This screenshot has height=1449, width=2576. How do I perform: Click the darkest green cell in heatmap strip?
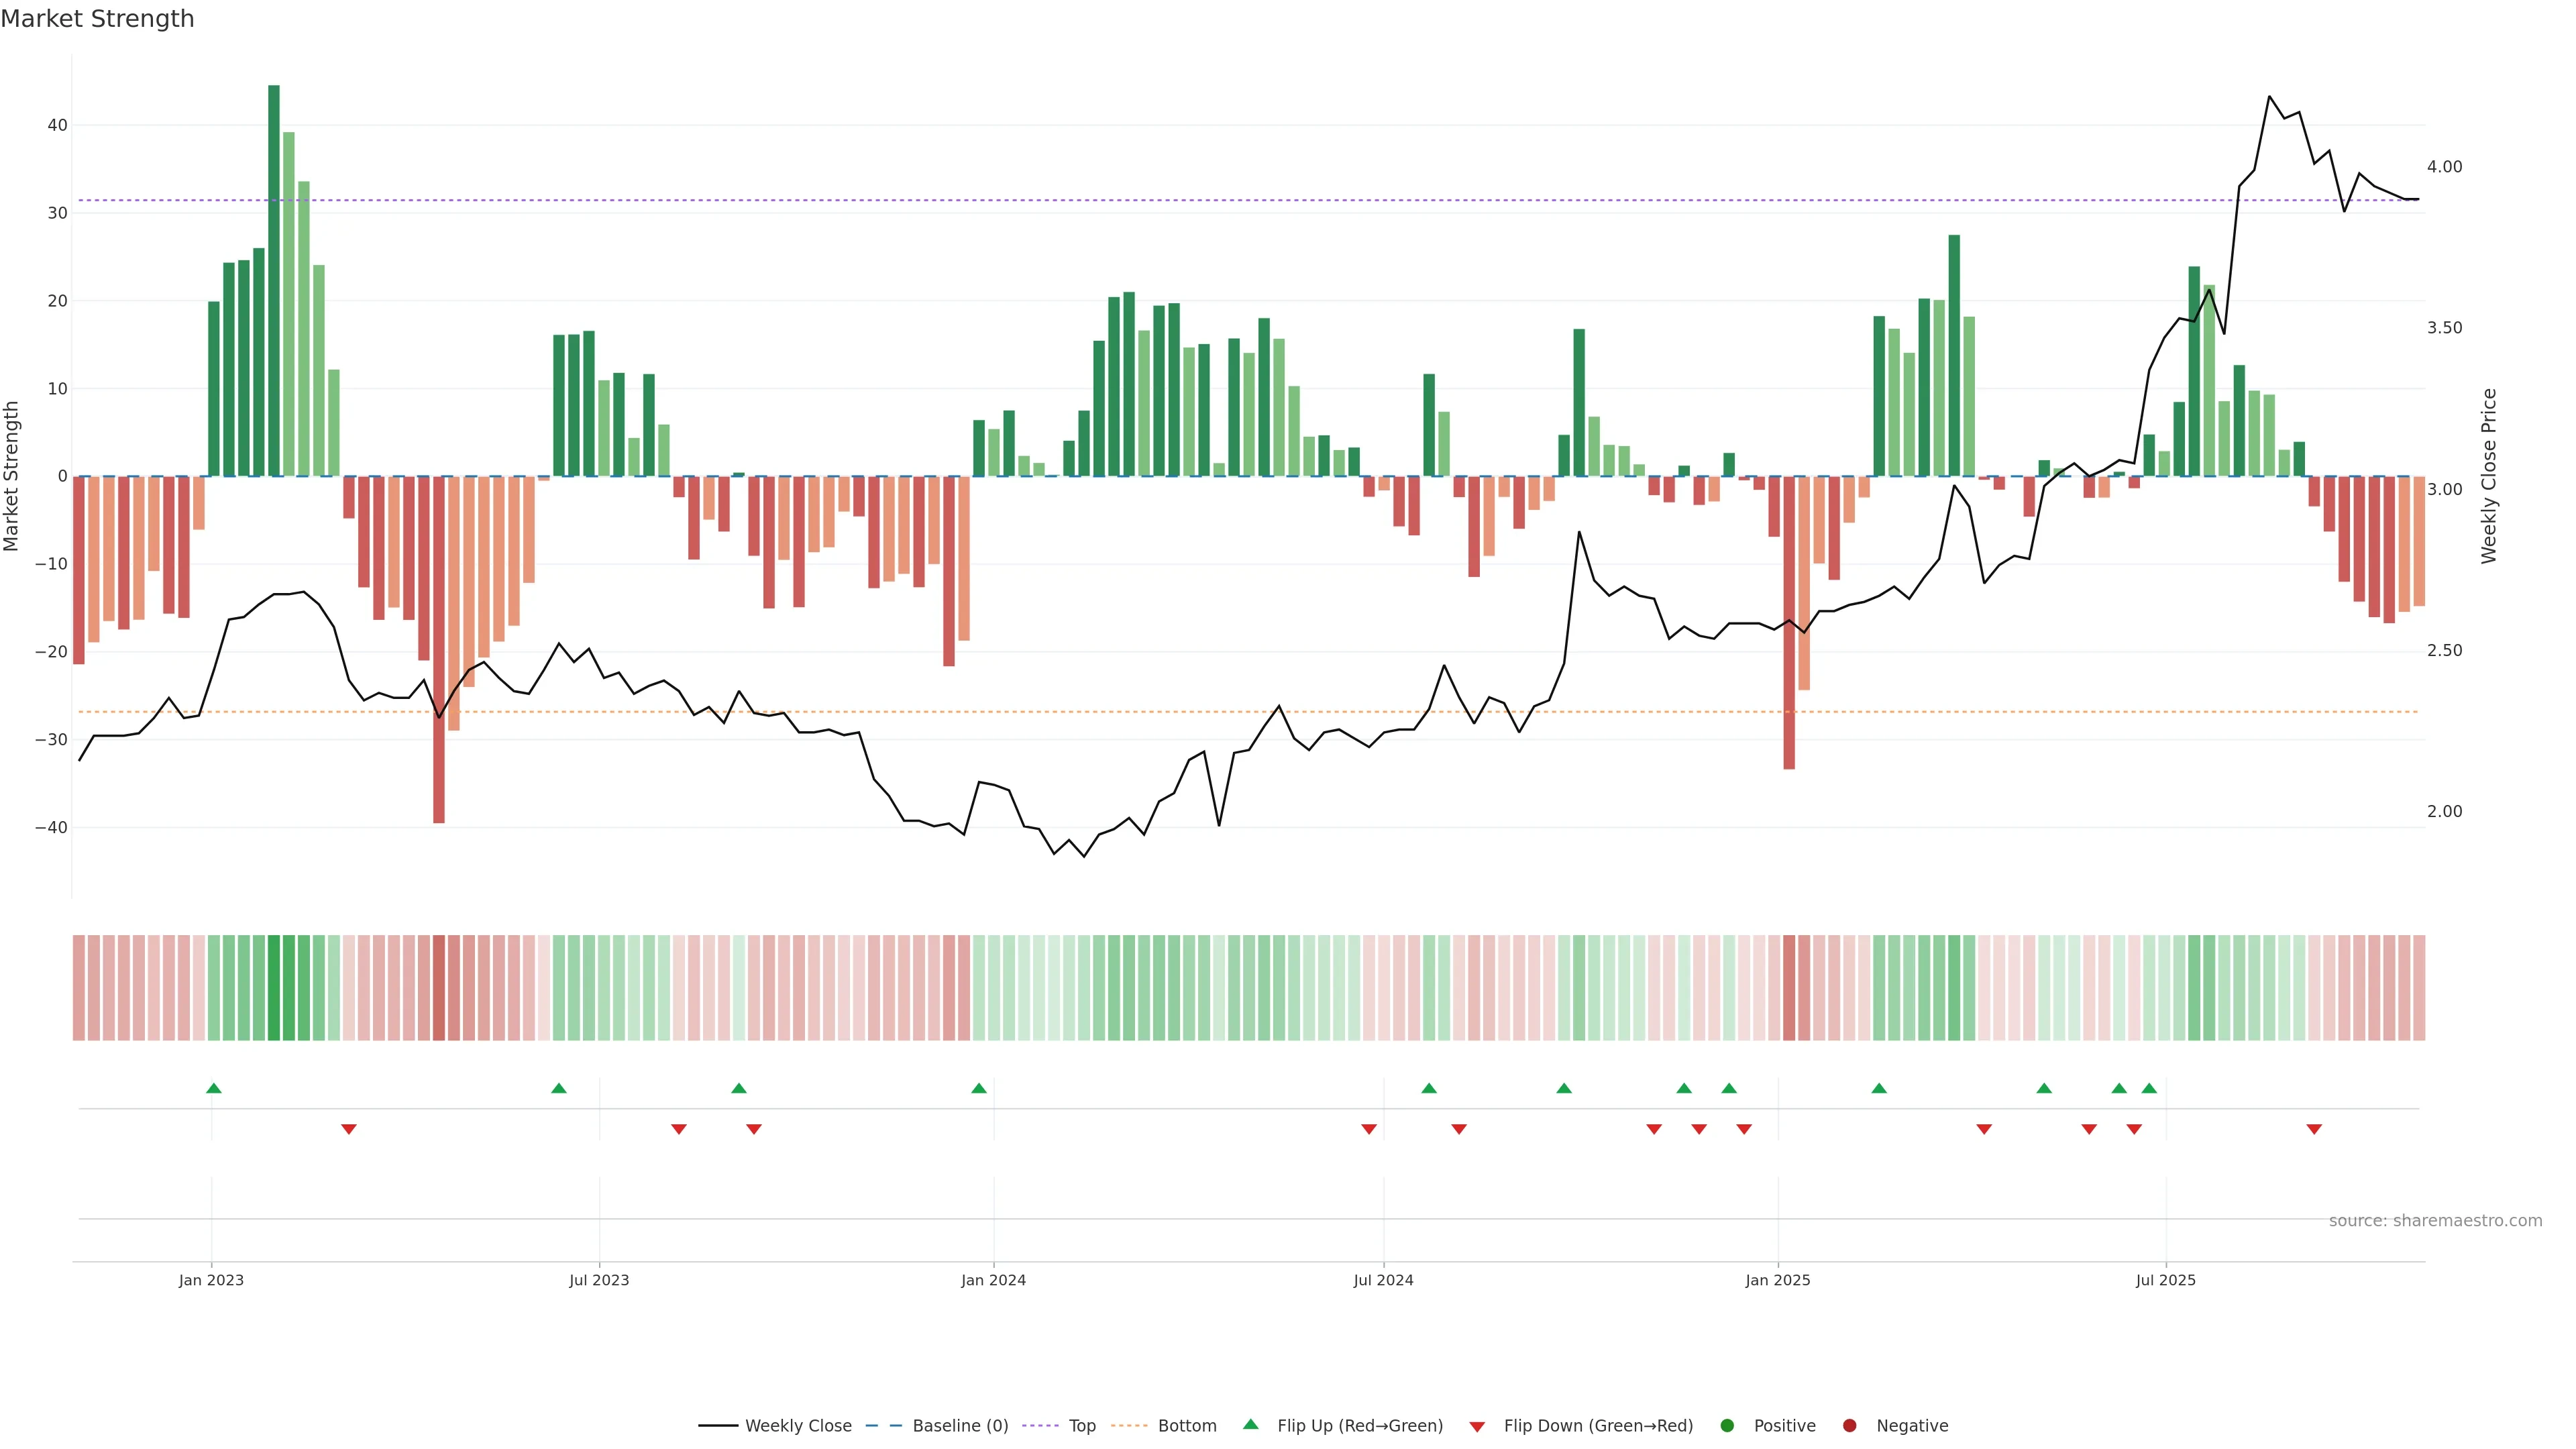click(274, 987)
